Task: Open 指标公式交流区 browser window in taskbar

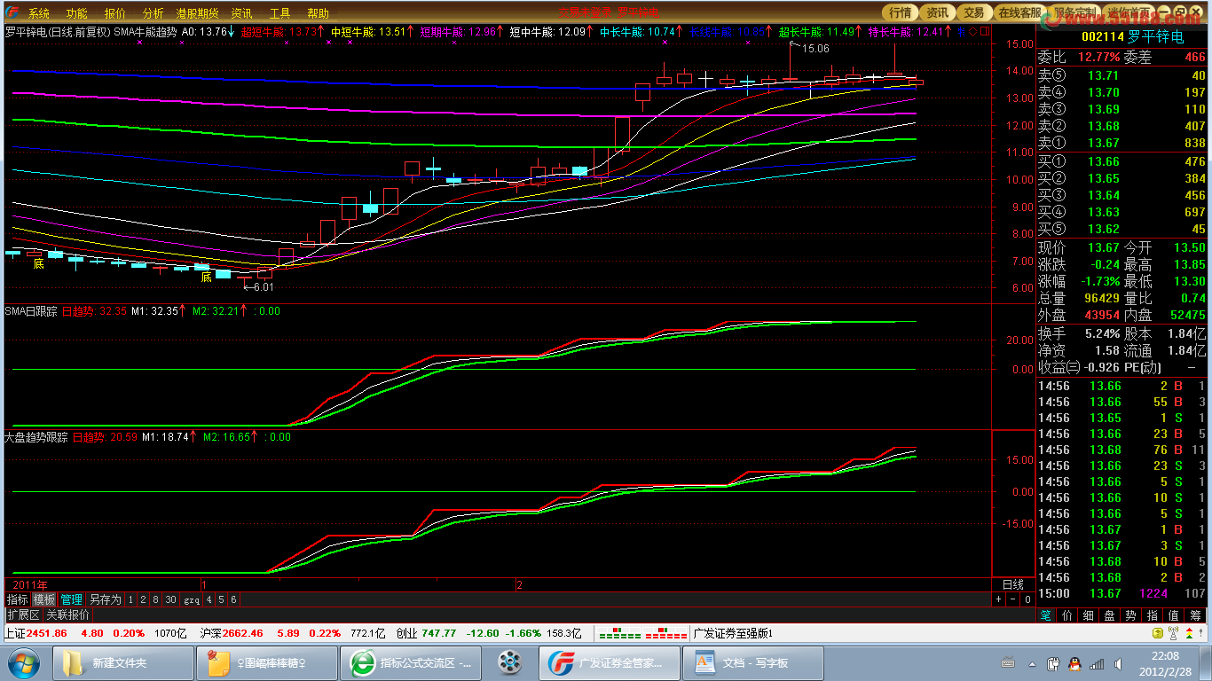Action: pos(413,663)
